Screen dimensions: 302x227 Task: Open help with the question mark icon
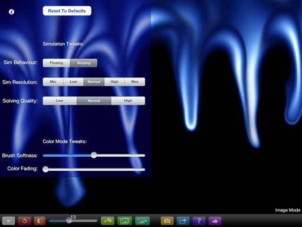tap(199, 220)
